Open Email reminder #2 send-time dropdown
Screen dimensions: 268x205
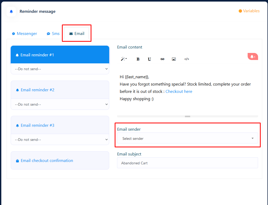coord(60,104)
